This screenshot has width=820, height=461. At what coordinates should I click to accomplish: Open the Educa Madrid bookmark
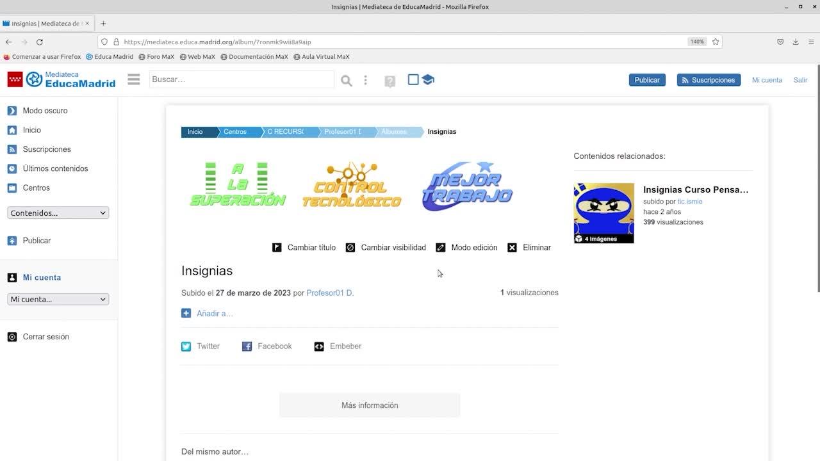pos(110,57)
